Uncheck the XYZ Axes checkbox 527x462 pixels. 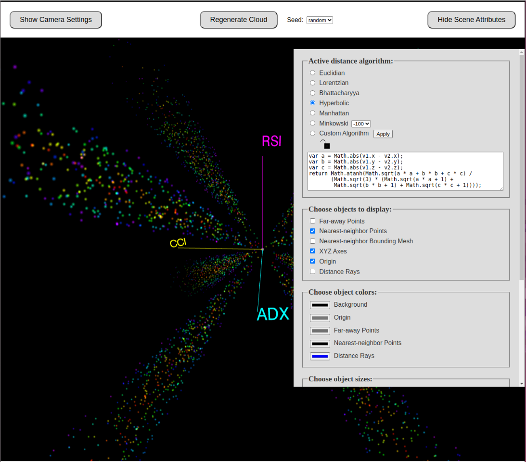313,251
